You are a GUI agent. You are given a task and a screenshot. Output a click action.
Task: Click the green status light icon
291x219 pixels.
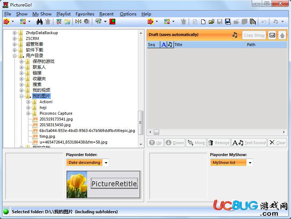point(6,211)
